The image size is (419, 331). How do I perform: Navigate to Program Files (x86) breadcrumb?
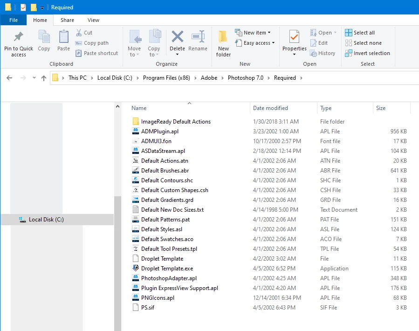tap(166, 78)
